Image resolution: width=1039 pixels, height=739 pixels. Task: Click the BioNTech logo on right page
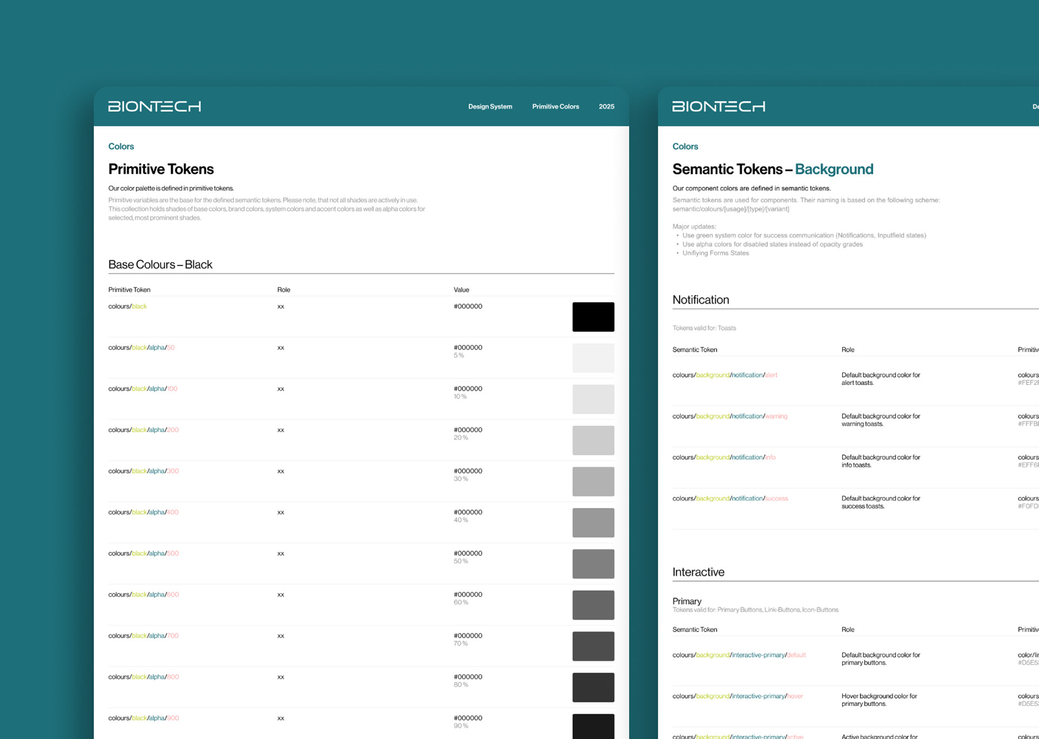[718, 106]
